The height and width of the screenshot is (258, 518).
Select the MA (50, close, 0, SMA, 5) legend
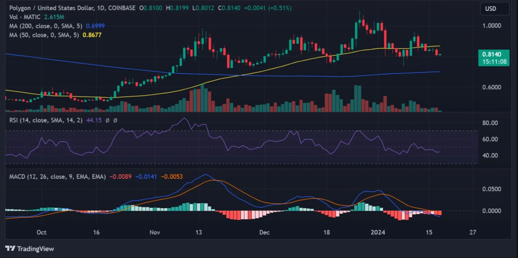coord(44,35)
